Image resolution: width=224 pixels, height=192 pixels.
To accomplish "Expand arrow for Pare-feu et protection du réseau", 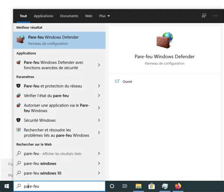I will 99,86.
